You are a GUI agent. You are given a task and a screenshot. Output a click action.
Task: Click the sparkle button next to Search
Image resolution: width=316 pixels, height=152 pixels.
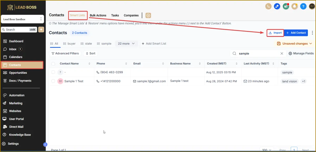point(41,29)
